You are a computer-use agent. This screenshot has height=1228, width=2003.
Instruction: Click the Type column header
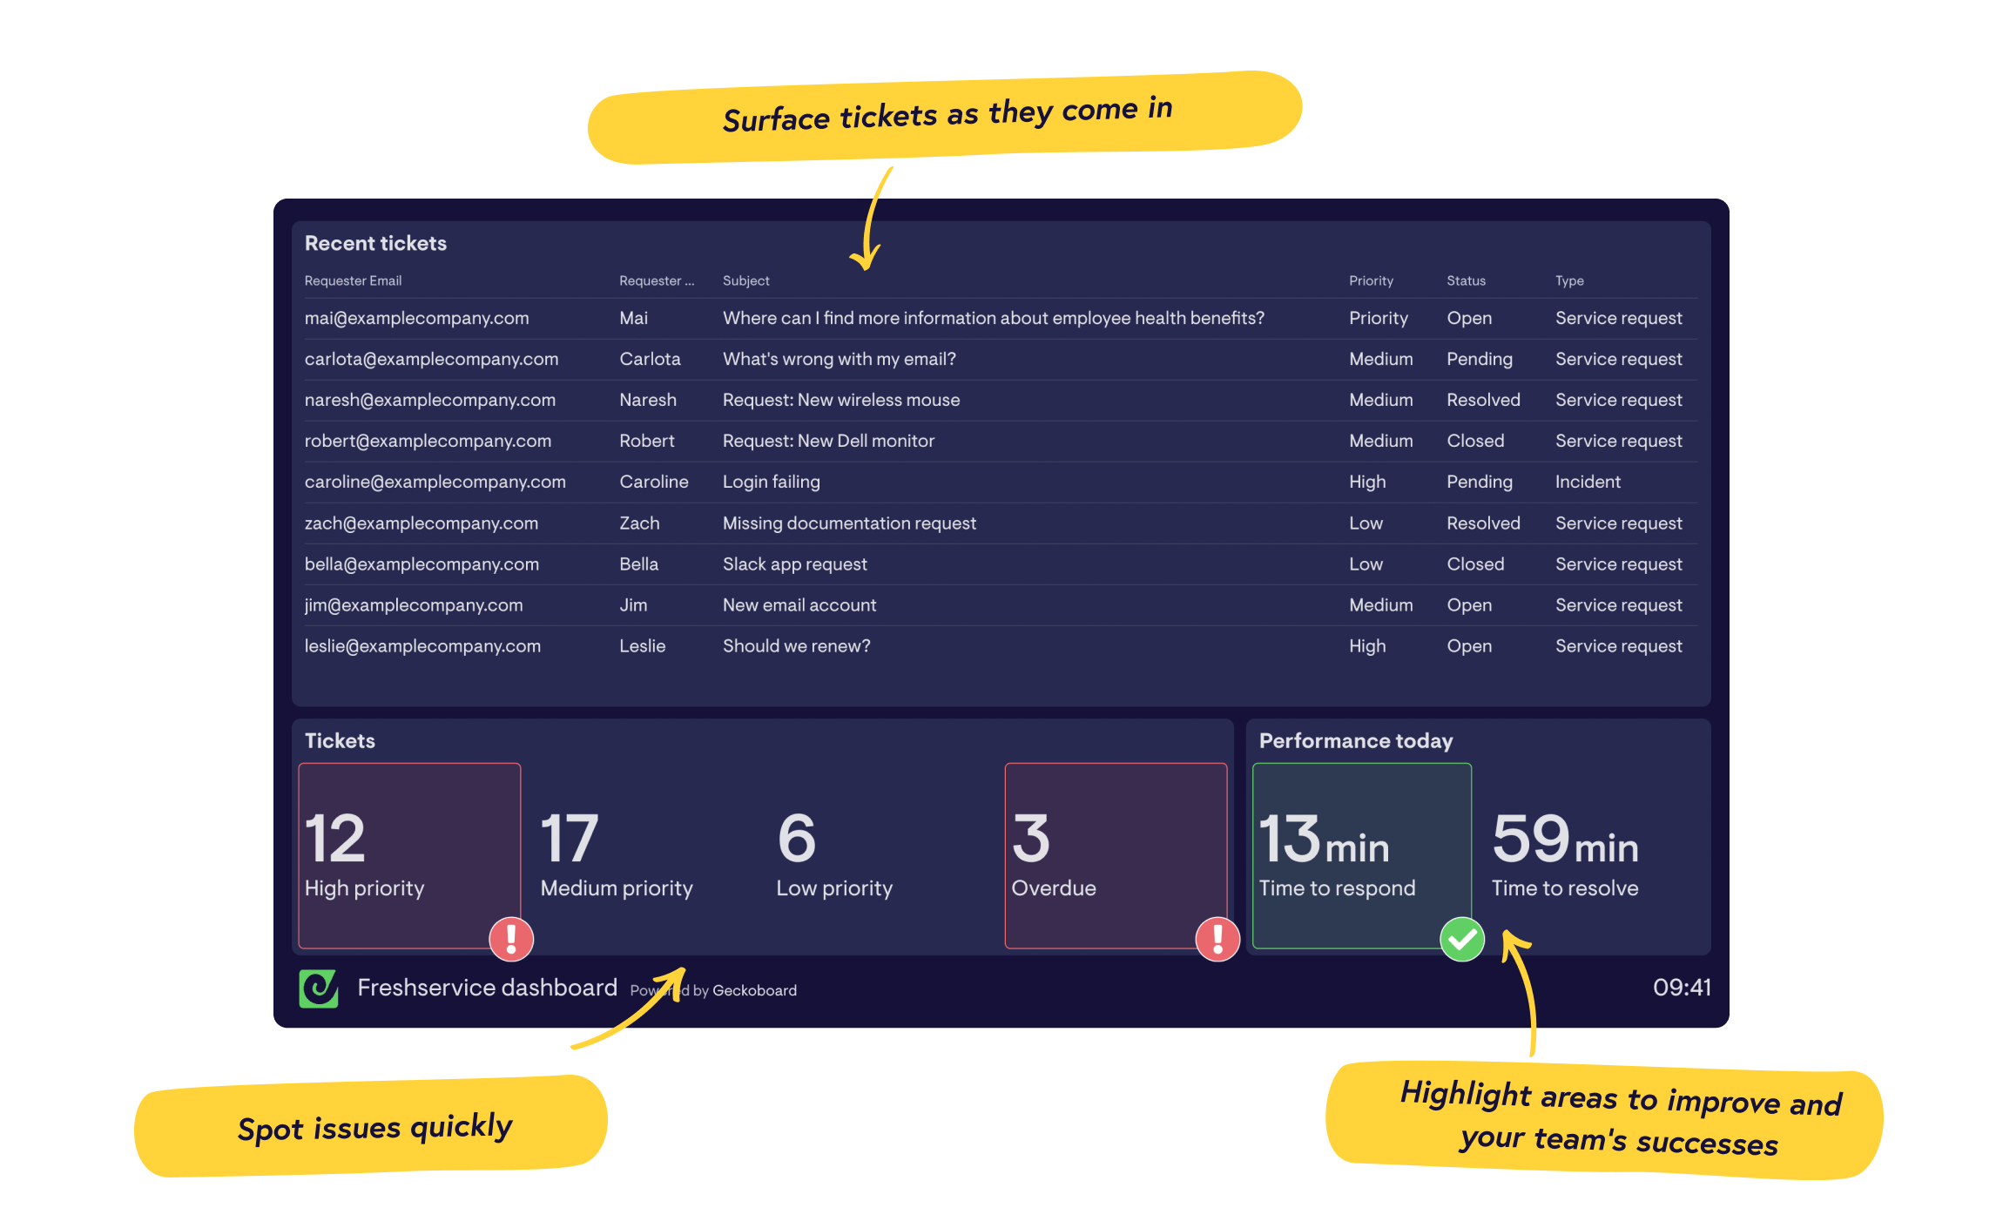(x=1569, y=280)
